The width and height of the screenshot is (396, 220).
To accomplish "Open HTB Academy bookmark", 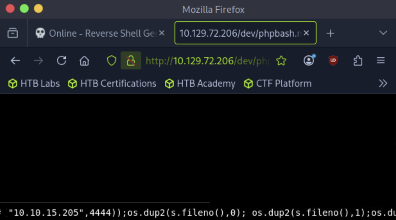I will pyautogui.click(x=200, y=83).
